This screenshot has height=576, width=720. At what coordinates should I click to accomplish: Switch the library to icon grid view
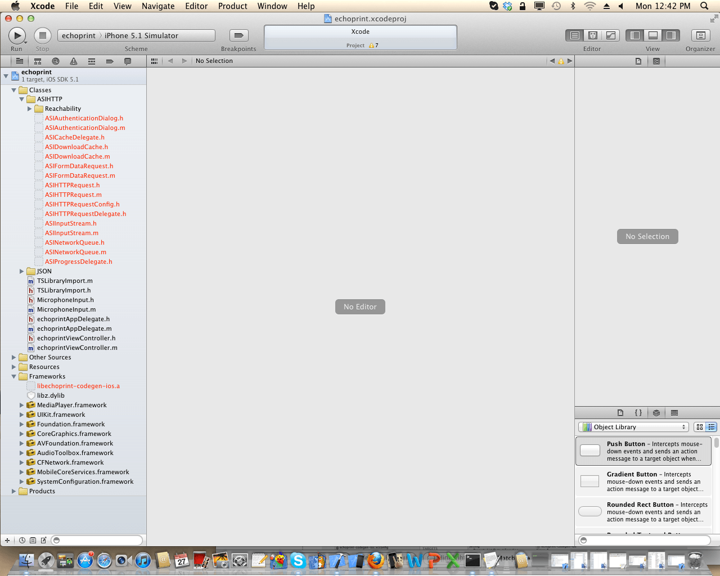click(x=700, y=427)
